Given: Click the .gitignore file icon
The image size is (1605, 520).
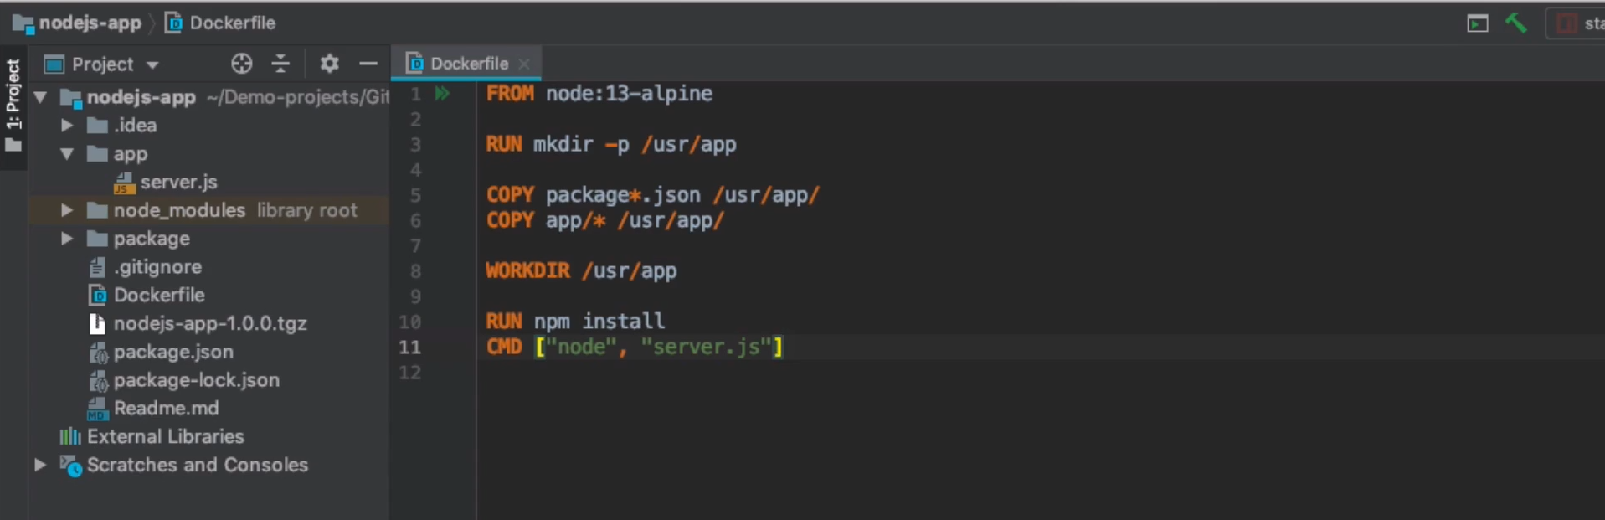Looking at the screenshot, I should (x=97, y=267).
